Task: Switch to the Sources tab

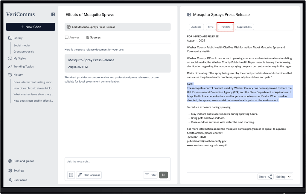Action: pos(93,37)
